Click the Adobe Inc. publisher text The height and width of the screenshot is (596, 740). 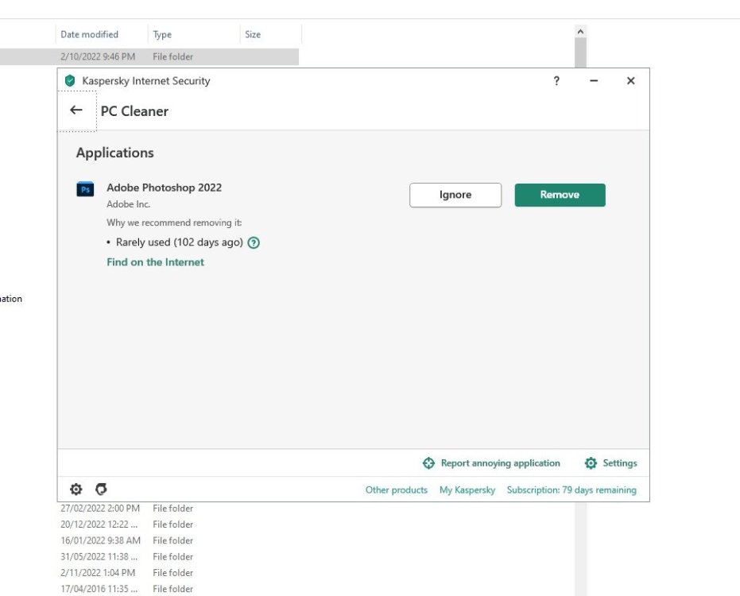(x=129, y=204)
